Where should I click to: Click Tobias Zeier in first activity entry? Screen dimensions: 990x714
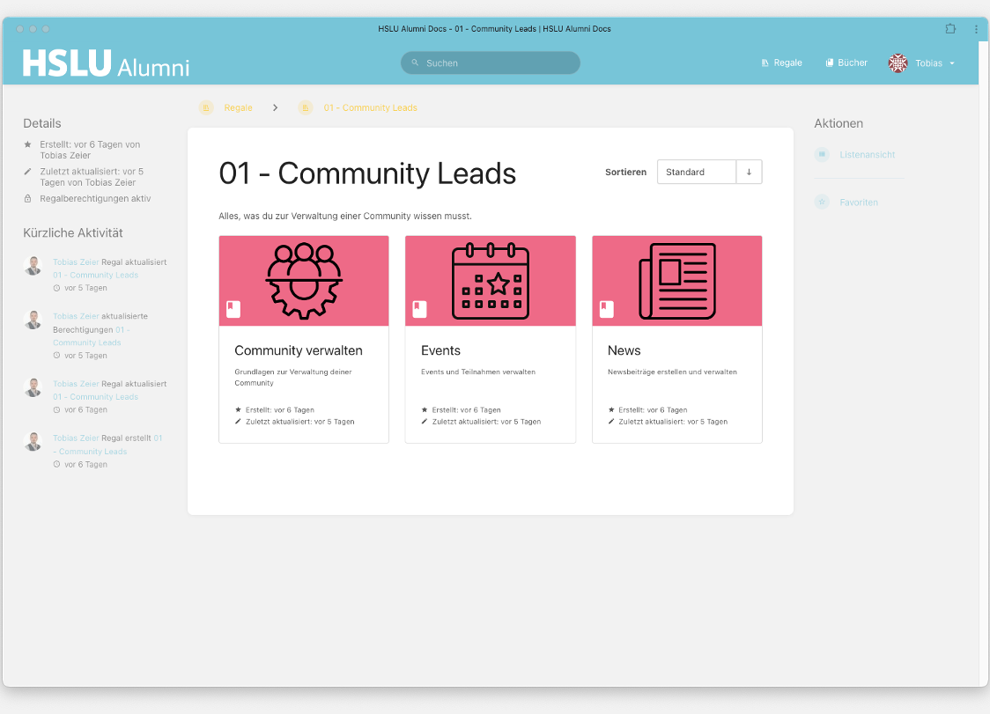click(x=76, y=262)
